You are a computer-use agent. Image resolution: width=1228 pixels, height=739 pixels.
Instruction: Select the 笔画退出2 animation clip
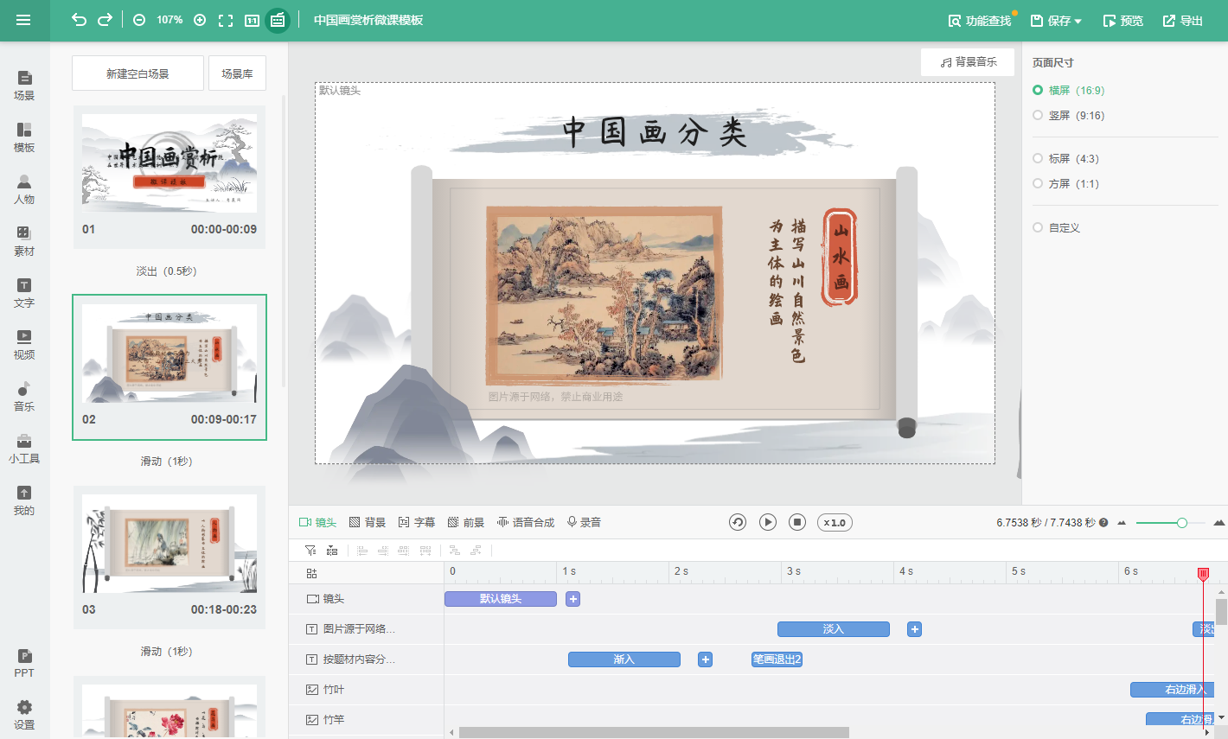coord(777,659)
